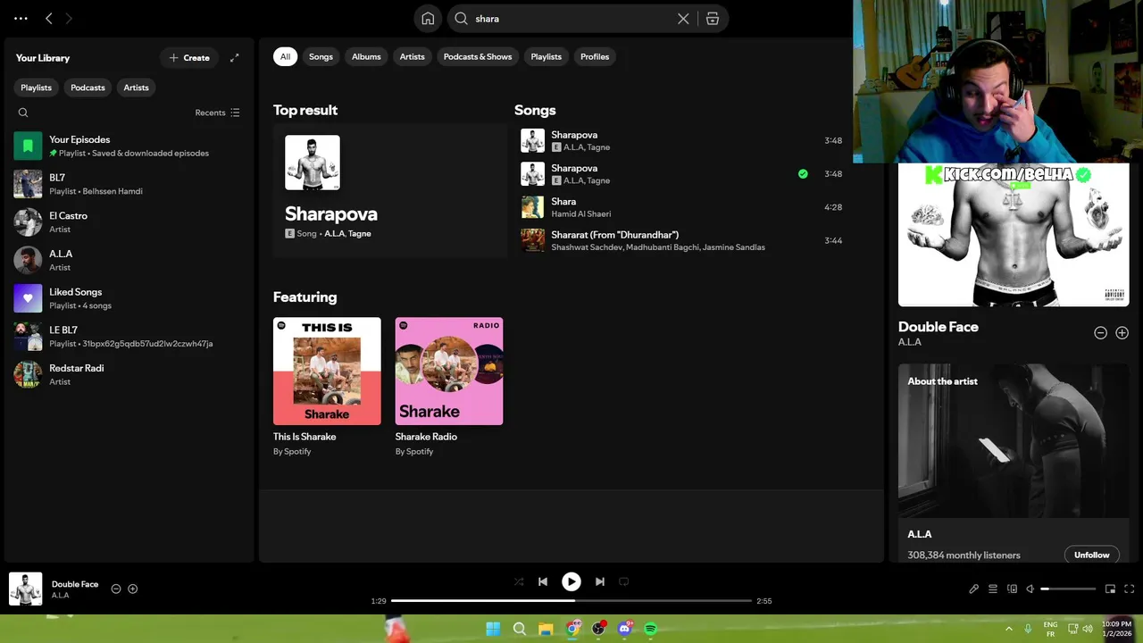This screenshot has width=1143, height=643.
Task: Select the All search filter
Action: tap(285, 56)
